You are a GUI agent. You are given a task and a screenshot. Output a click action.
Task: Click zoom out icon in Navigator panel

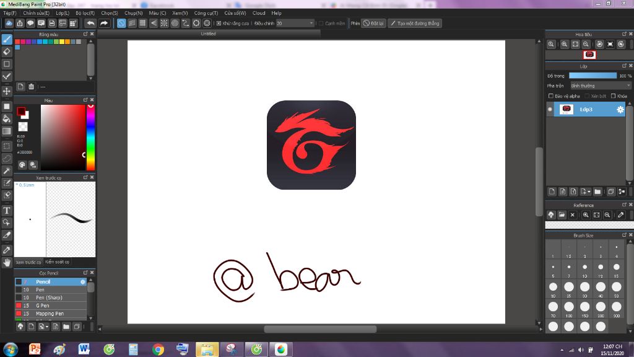586,44
